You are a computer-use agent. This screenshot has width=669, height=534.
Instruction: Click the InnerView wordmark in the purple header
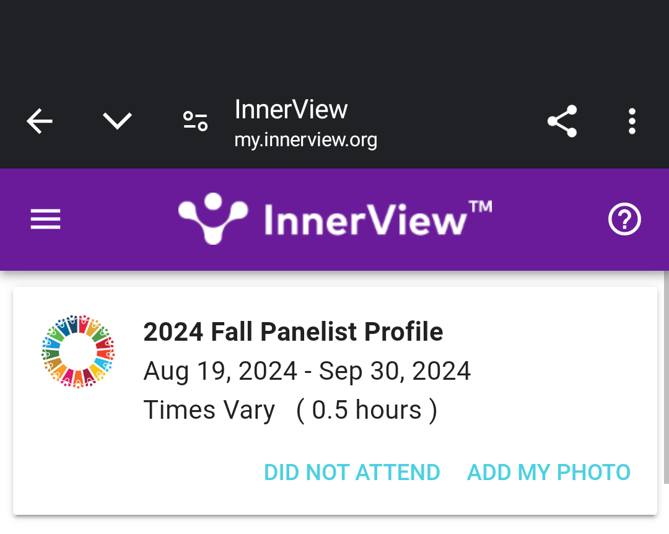pyautogui.click(x=364, y=221)
